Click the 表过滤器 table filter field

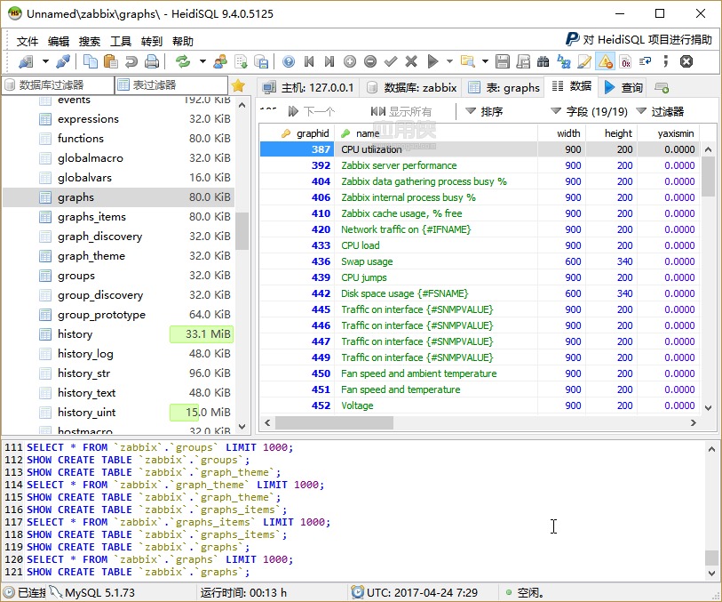pos(171,85)
